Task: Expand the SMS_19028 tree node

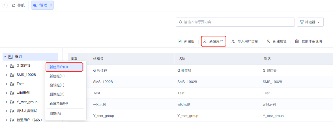Action: [7, 75]
